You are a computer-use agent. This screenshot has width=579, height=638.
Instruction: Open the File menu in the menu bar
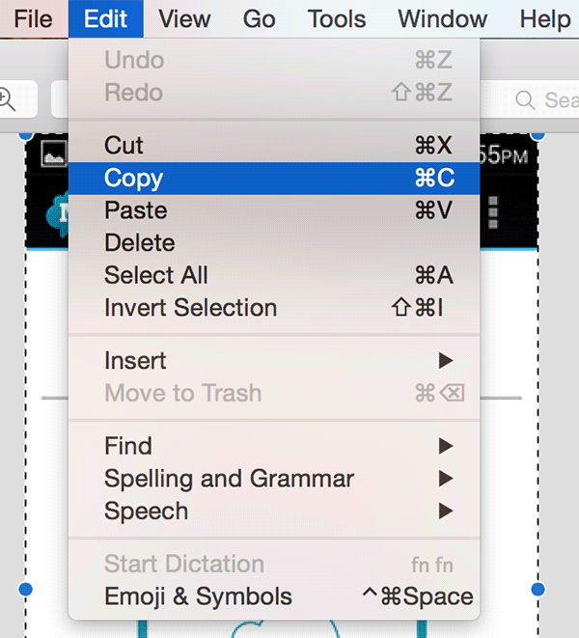(x=34, y=19)
